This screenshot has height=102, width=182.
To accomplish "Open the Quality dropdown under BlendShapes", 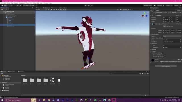I will click(x=172, y=36).
